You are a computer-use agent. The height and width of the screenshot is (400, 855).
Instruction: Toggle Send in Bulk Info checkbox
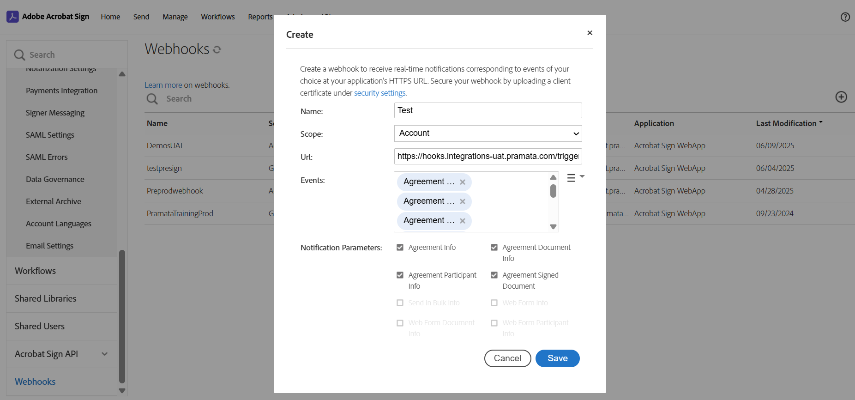(400, 303)
